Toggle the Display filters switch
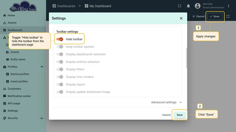The image size is (236, 132). [60, 69]
